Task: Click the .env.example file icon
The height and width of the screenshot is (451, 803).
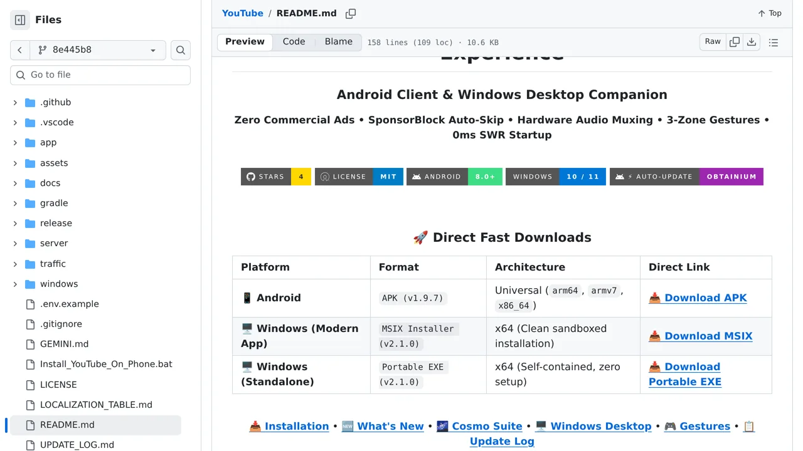Action: [x=30, y=304]
